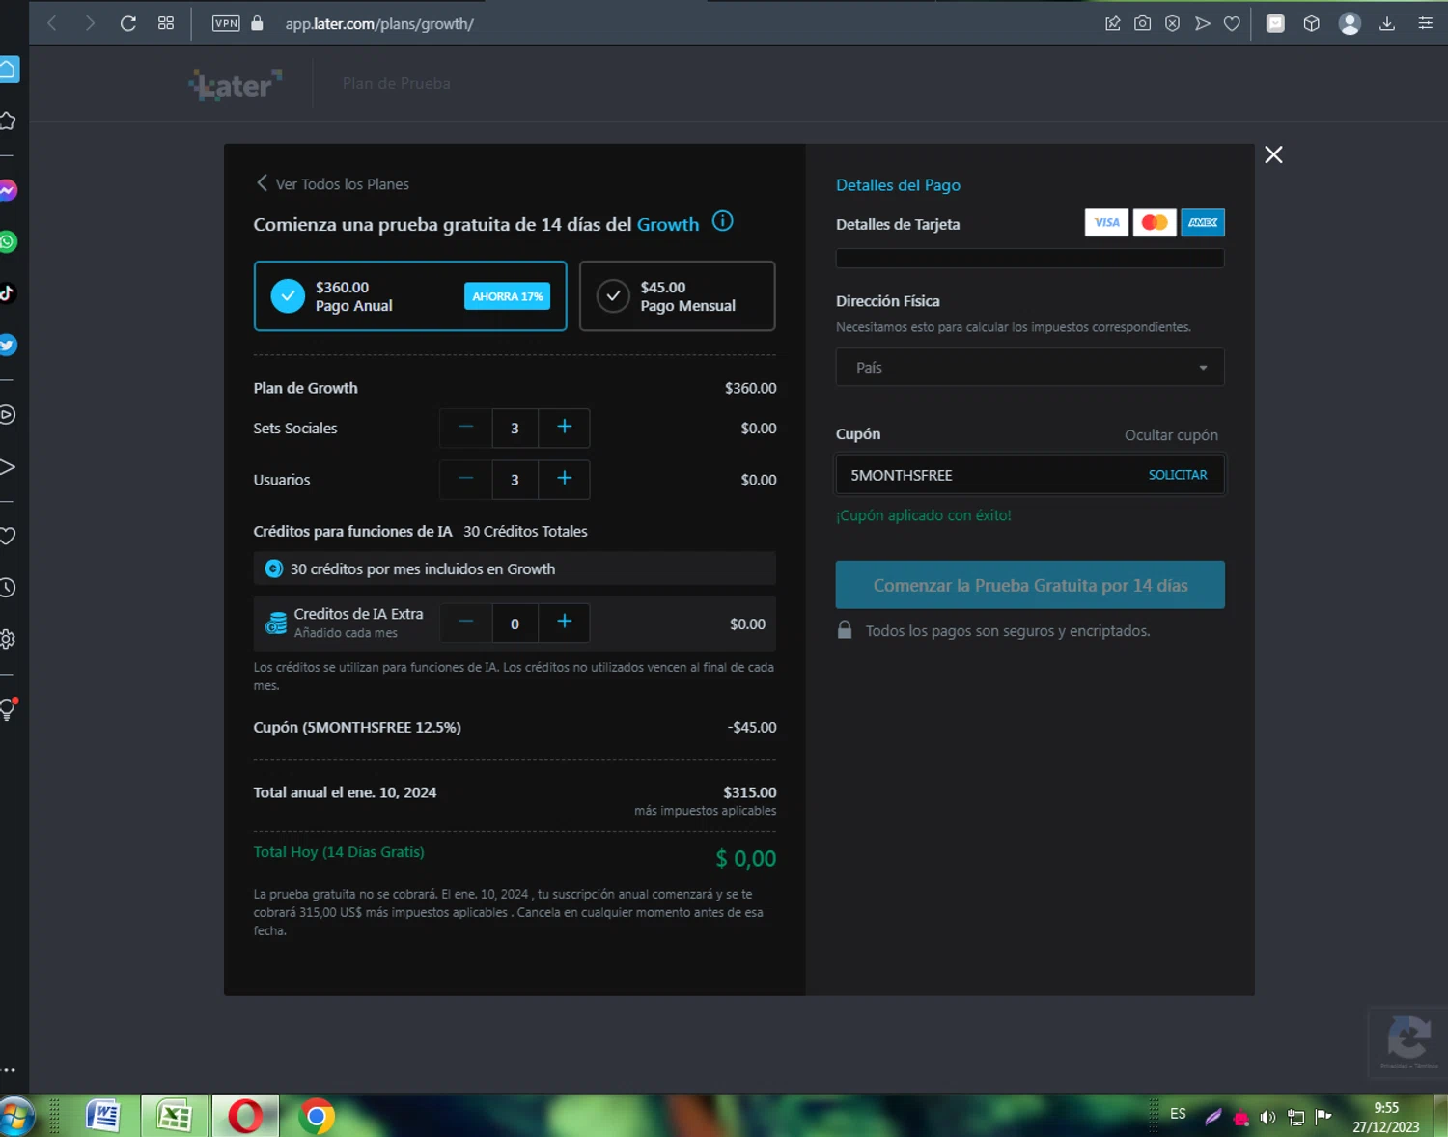
Task: Open the sidebar heart bookmarks icon
Action: click(8, 536)
